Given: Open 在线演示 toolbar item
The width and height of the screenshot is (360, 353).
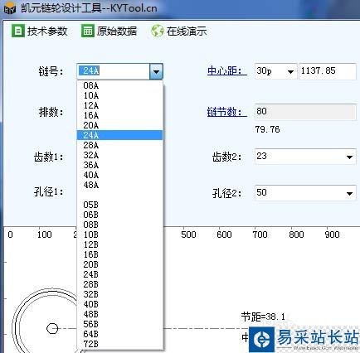Looking at the screenshot, I should (x=179, y=31).
